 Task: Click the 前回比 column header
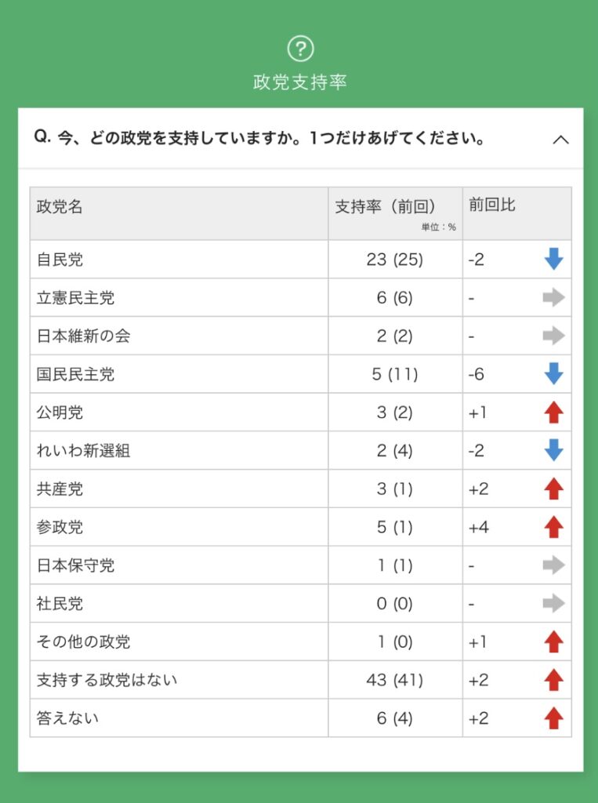(x=492, y=205)
